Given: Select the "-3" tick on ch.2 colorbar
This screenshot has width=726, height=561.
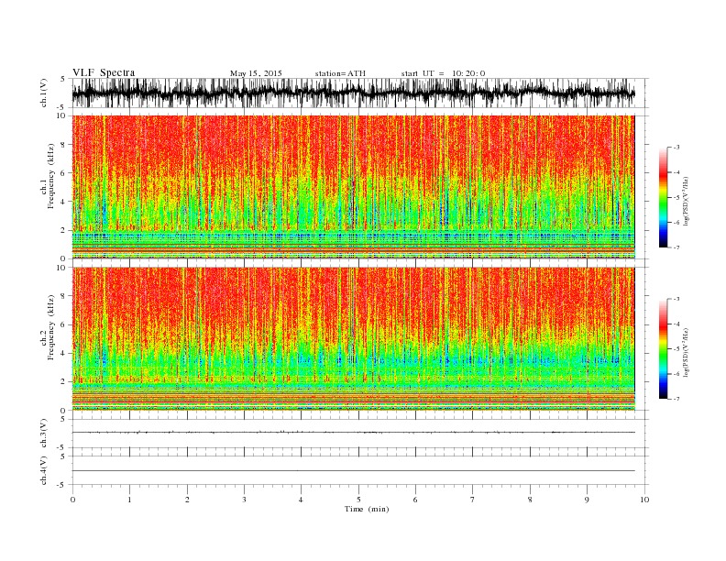Looking at the screenshot, I should pyautogui.click(x=676, y=299).
